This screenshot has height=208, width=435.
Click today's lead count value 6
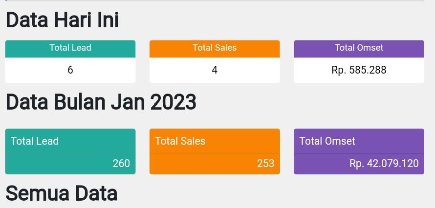pyautogui.click(x=70, y=70)
